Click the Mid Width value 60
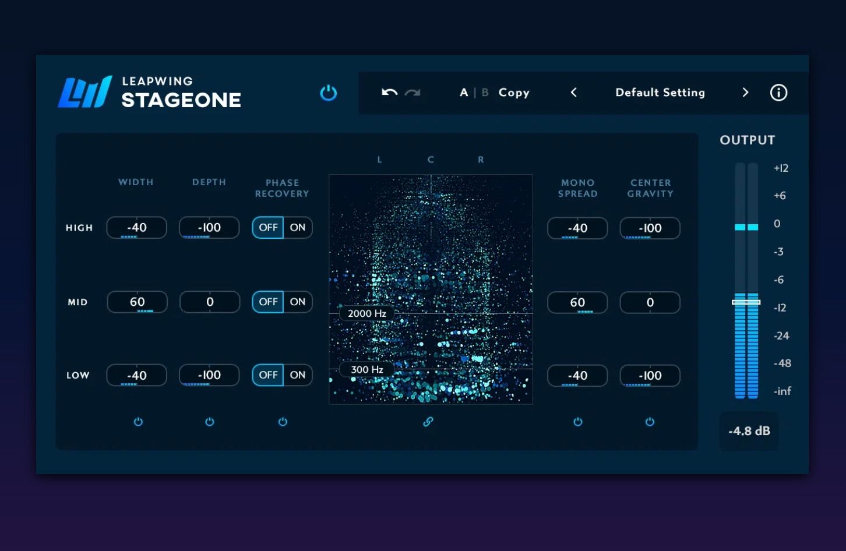The width and height of the screenshot is (846, 551). click(x=137, y=302)
